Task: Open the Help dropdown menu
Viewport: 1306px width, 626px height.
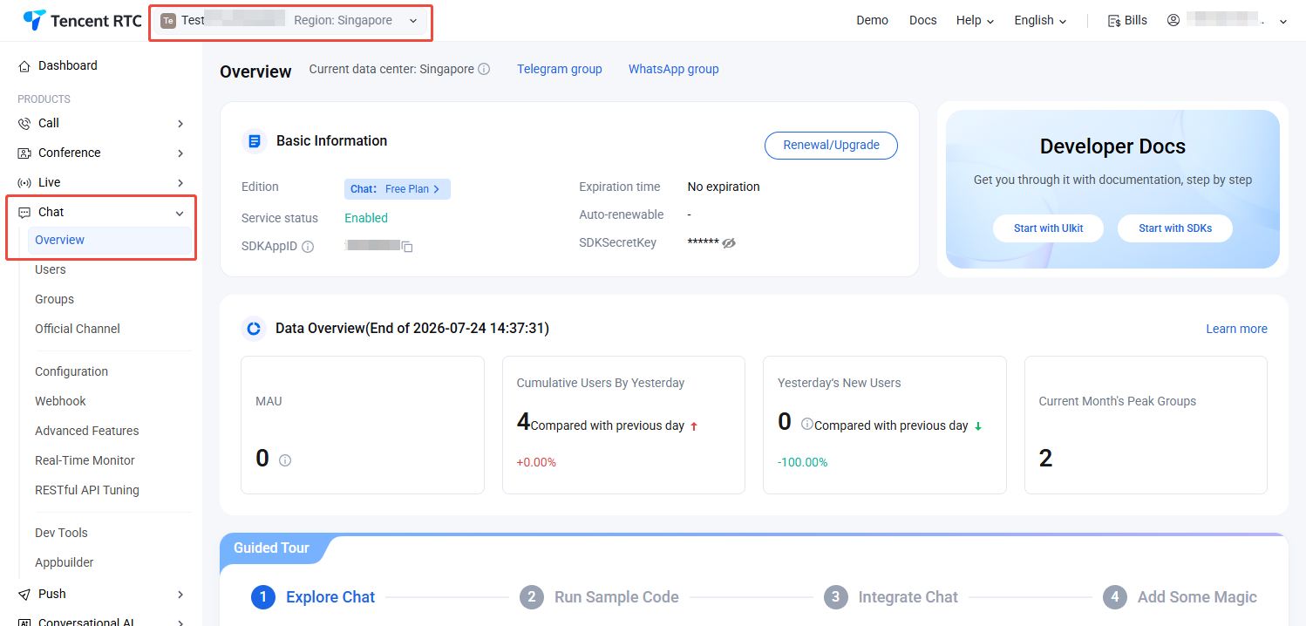Action: (975, 20)
